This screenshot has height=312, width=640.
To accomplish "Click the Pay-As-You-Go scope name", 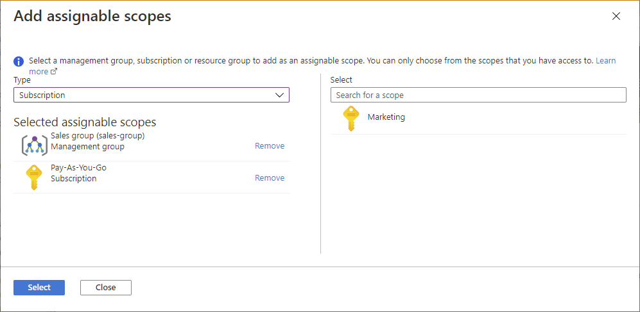I will click(78, 168).
